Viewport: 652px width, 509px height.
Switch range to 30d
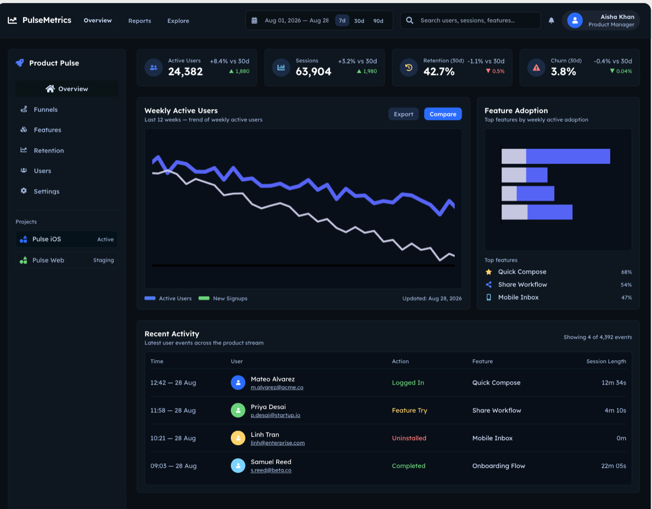click(x=359, y=21)
